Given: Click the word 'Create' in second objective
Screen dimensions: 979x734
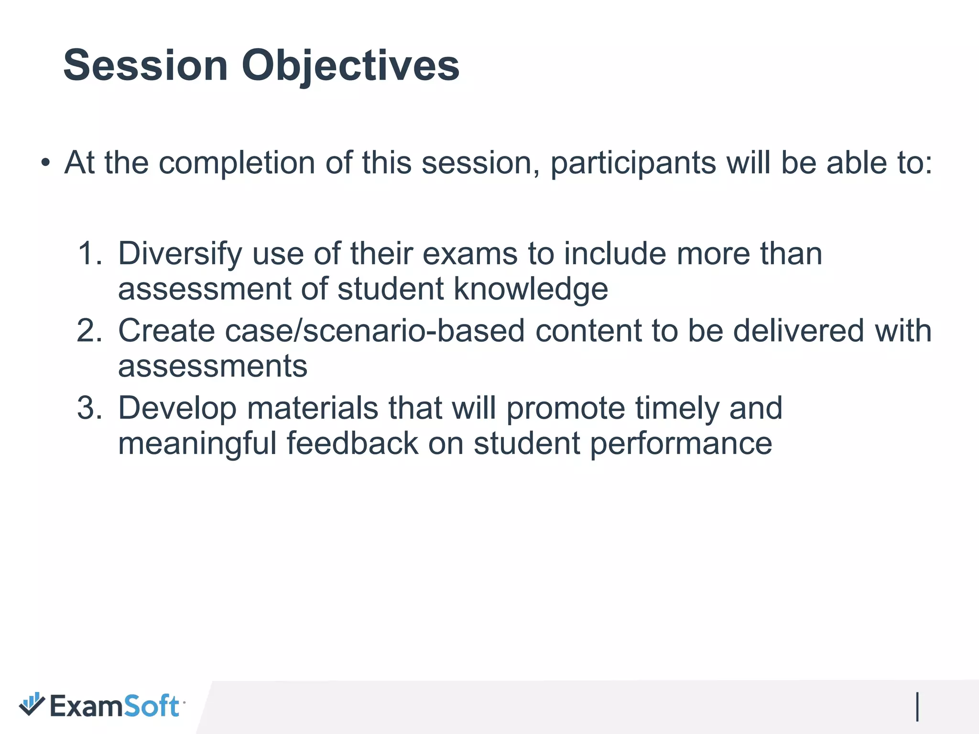Looking at the screenshot, I should 166,331.
